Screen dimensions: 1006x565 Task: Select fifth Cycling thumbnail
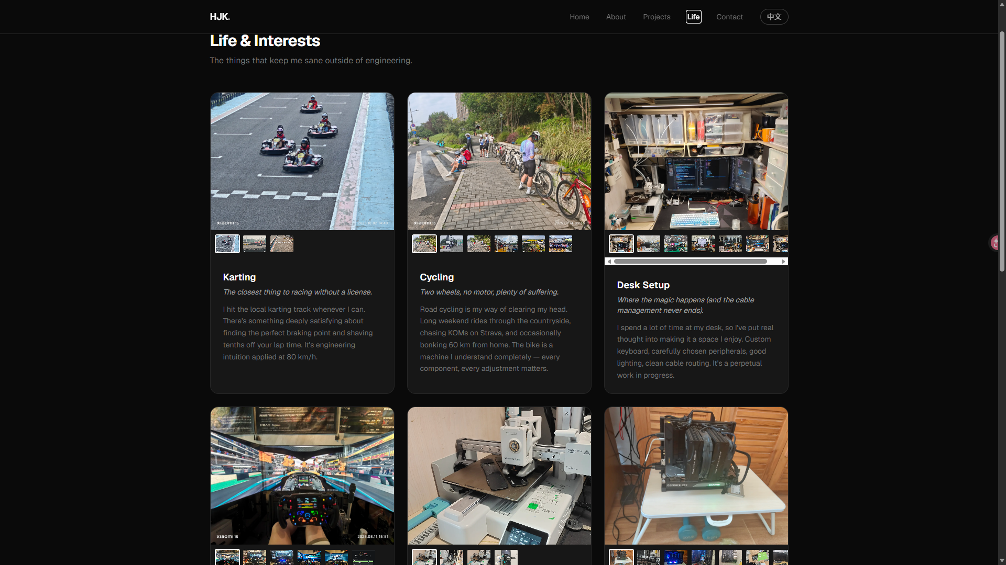[533, 244]
